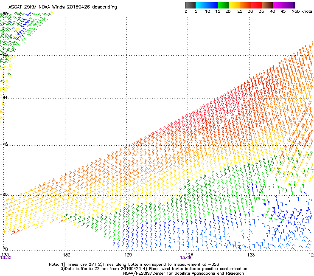Select the purple 45-50 knots color band
The width and height of the screenshot is (314, 276).
(289, 5)
